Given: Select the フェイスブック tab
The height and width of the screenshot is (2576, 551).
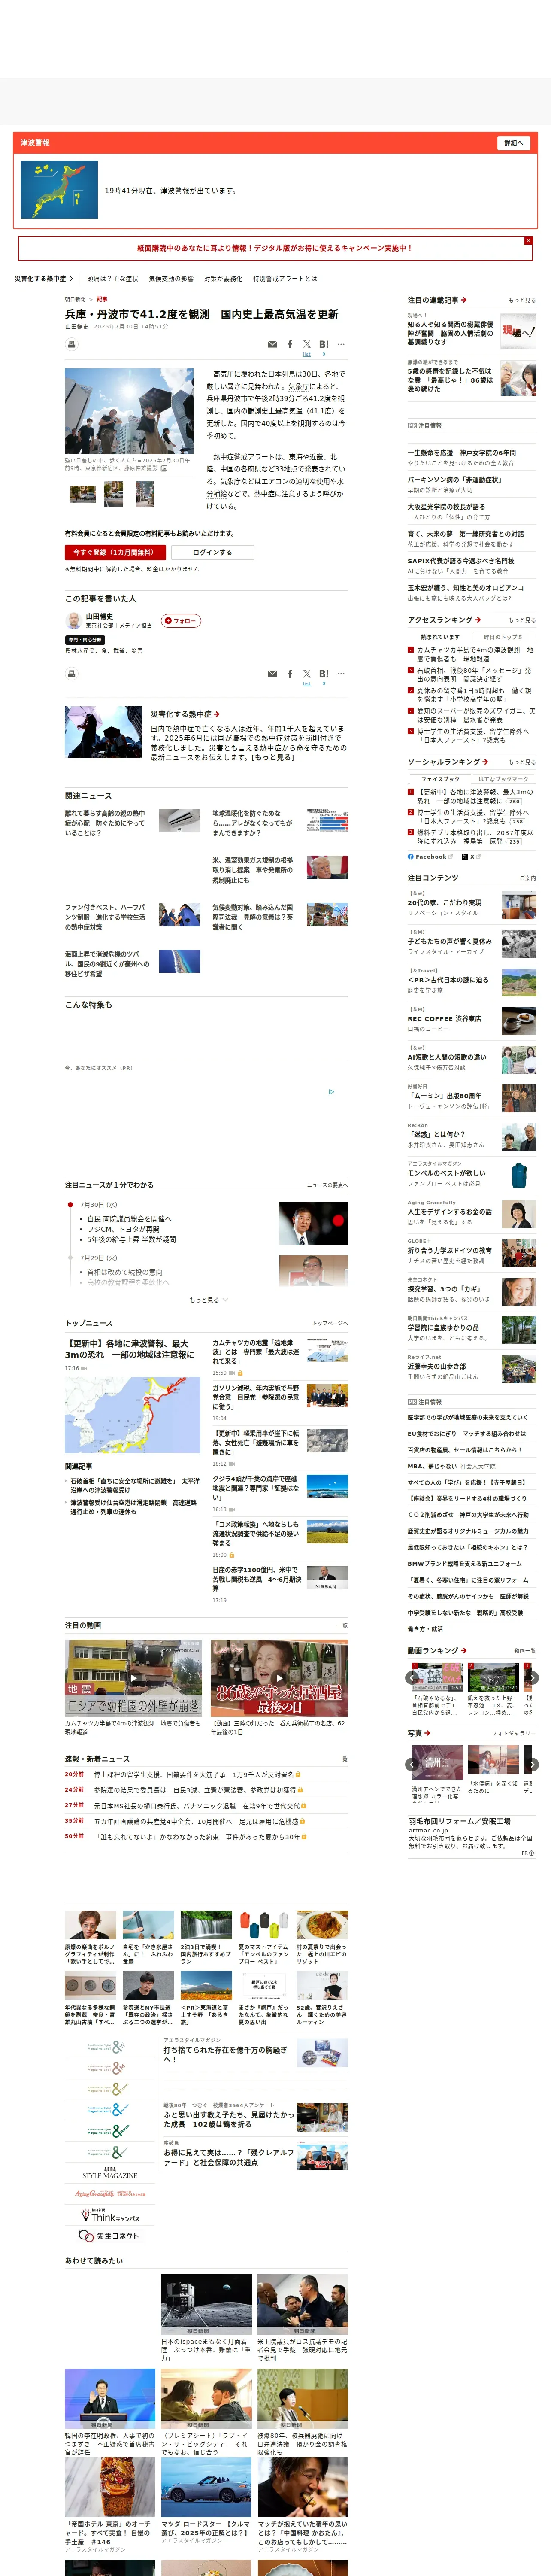Looking at the screenshot, I should [439, 779].
